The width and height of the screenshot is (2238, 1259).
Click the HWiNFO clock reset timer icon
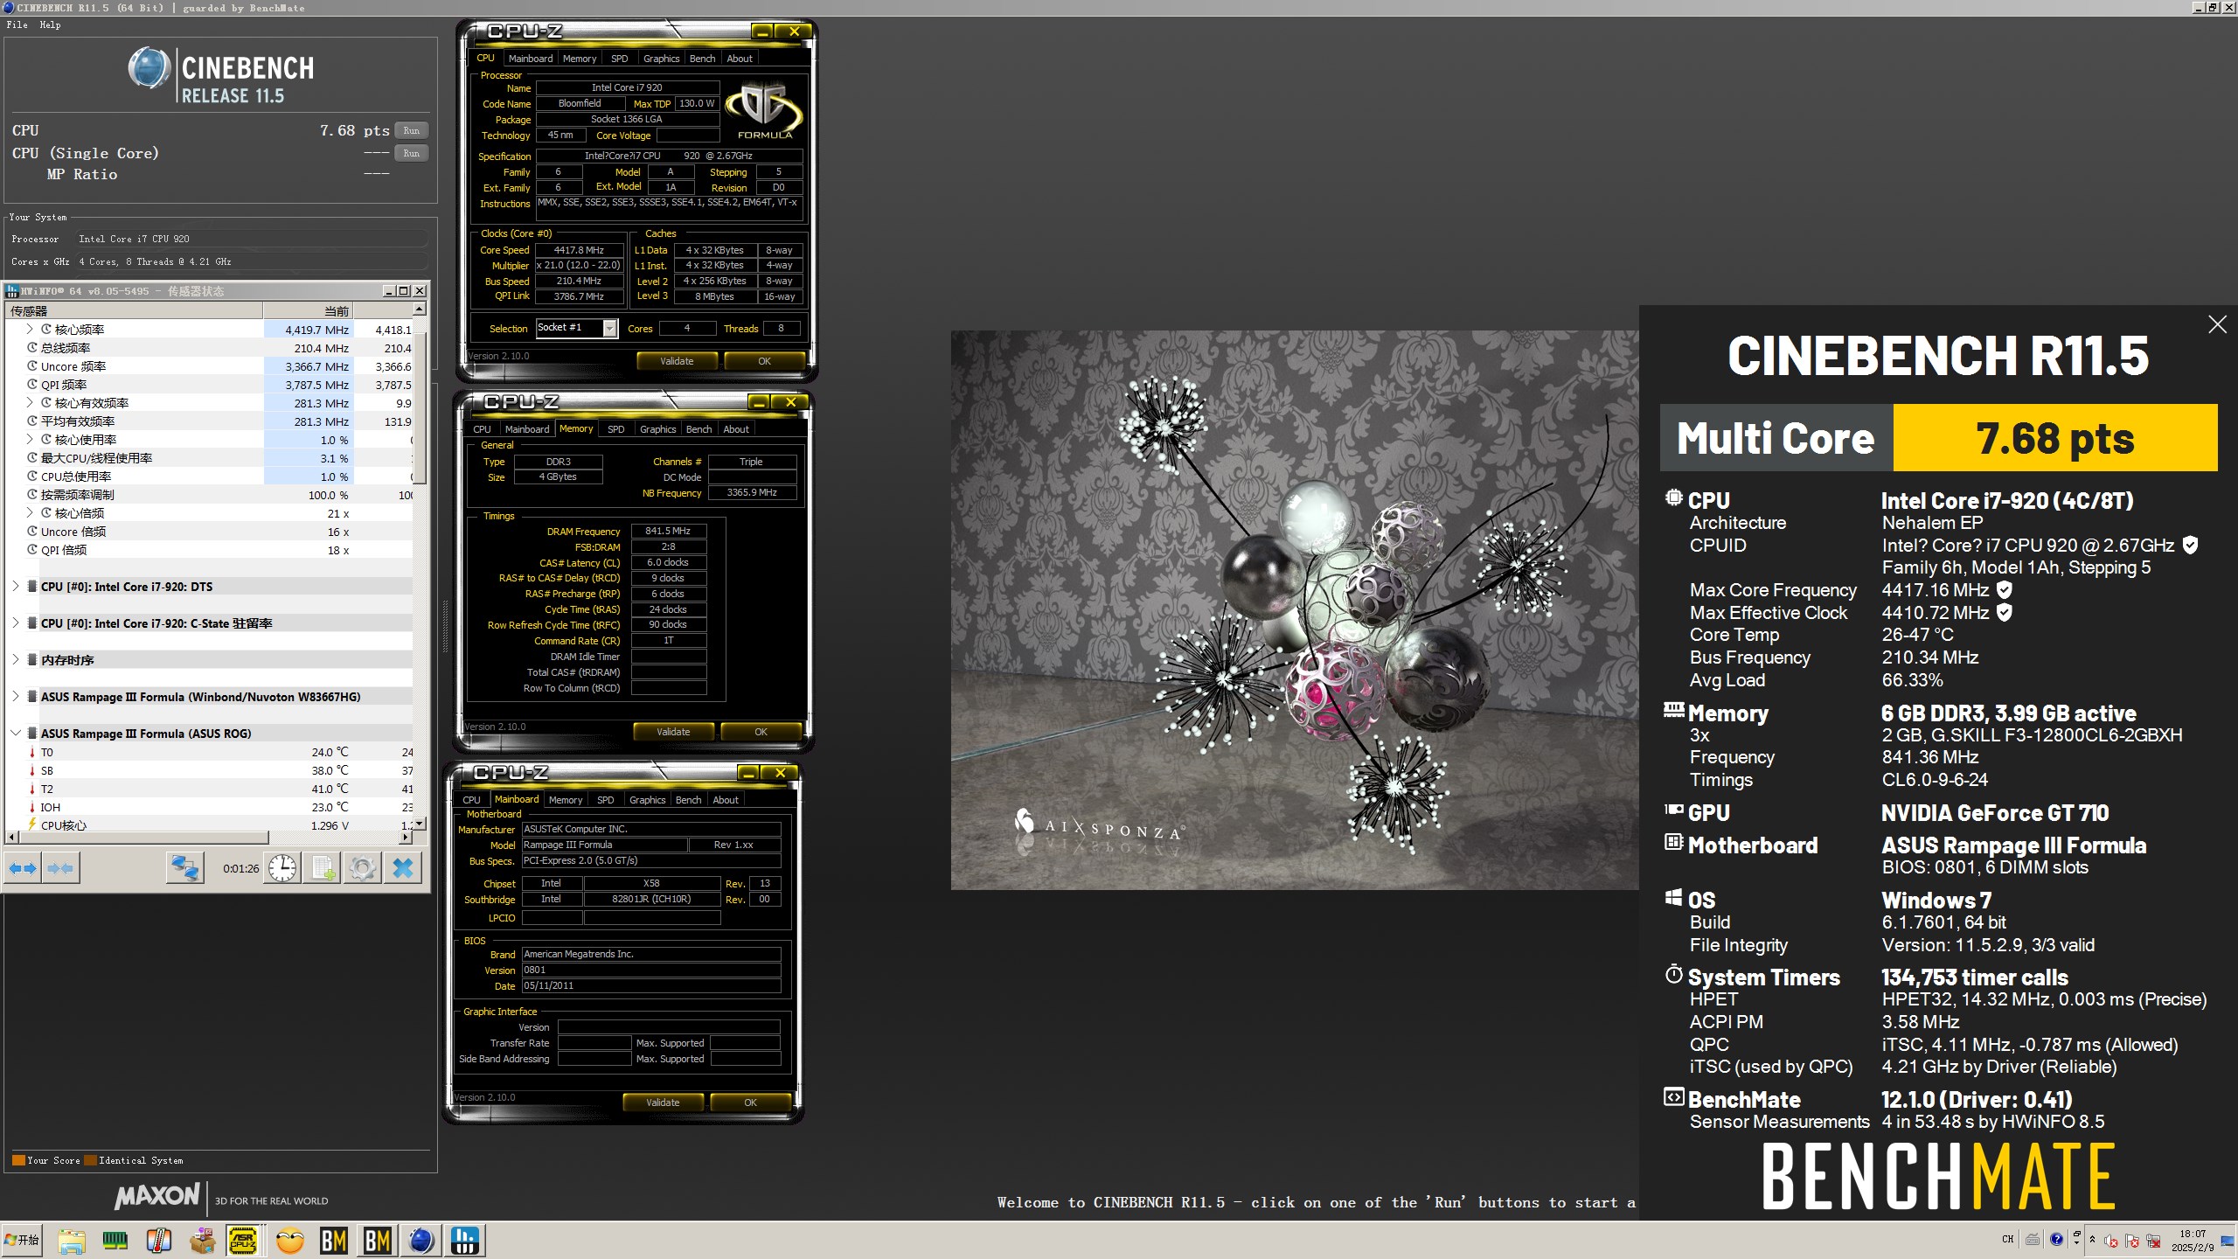[x=282, y=868]
